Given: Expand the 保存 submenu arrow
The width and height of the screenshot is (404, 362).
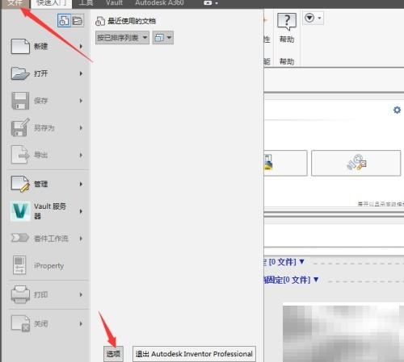Looking at the screenshot, I should [81, 101].
